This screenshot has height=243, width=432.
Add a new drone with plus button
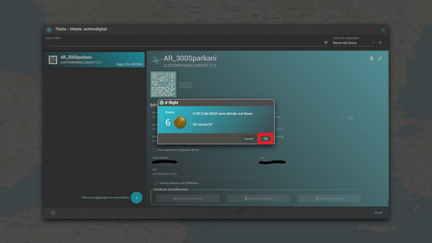tap(136, 198)
